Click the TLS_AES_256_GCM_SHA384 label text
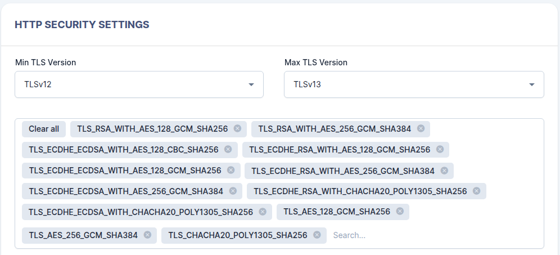 pos(83,235)
